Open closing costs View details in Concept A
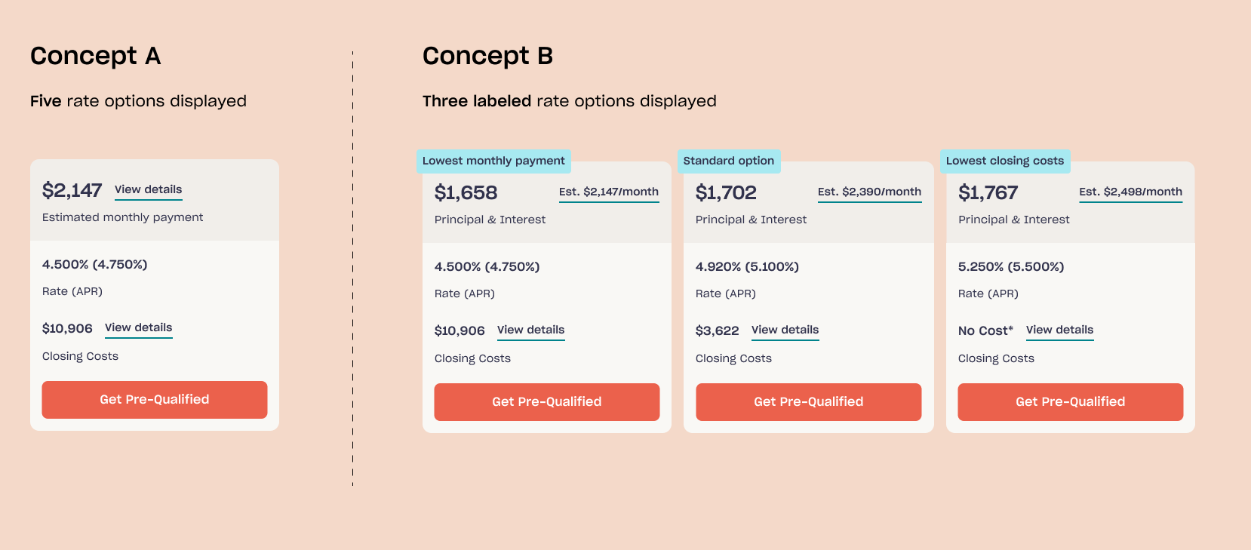Viewport: 1251px width, 550px height. click(x=138, y=327)
